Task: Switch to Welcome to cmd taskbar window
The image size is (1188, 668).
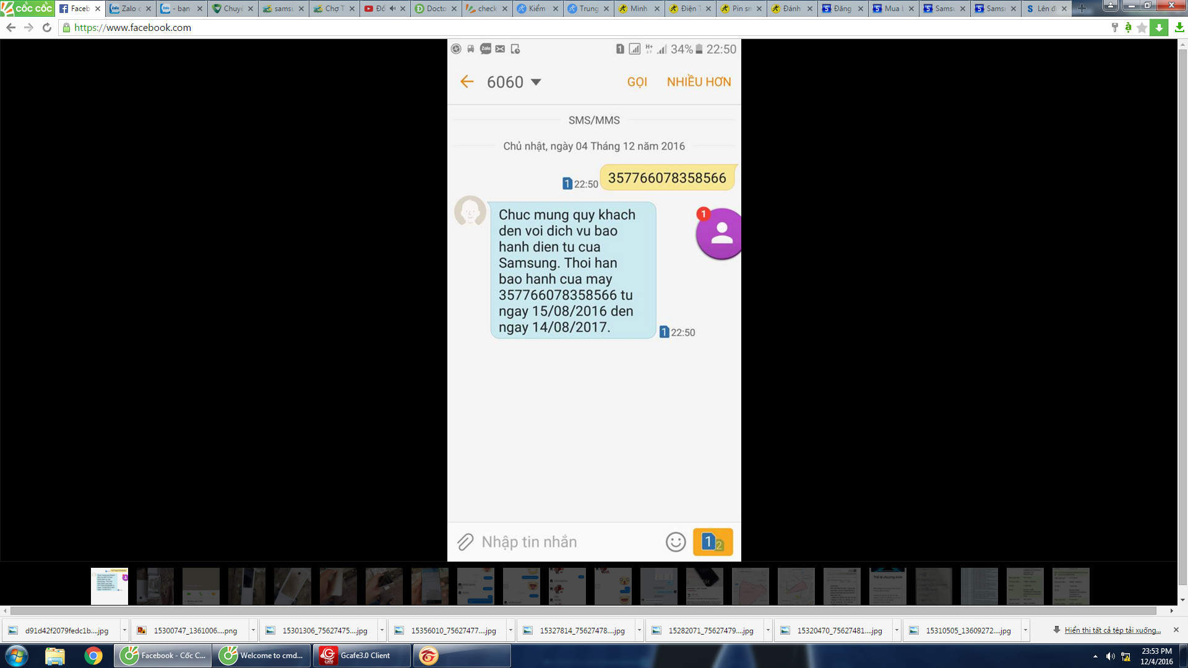Action: 262,656
